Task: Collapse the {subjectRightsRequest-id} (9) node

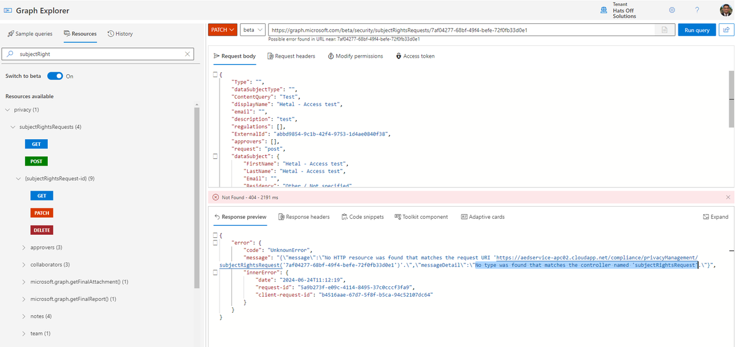Action: [x=18, y=178]
